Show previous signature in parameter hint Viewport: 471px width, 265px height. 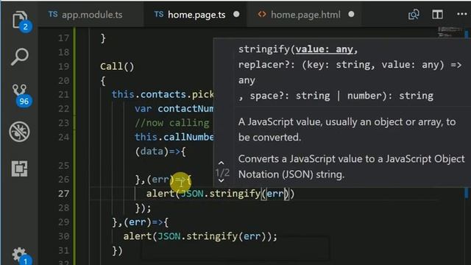click(222, 163)
